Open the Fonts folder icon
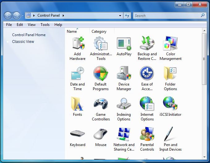The width and height of the screenshot is (210, 163). [x=77, y=104]
